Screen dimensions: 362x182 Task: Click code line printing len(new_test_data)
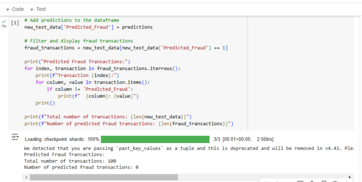(x=108, y=117)
